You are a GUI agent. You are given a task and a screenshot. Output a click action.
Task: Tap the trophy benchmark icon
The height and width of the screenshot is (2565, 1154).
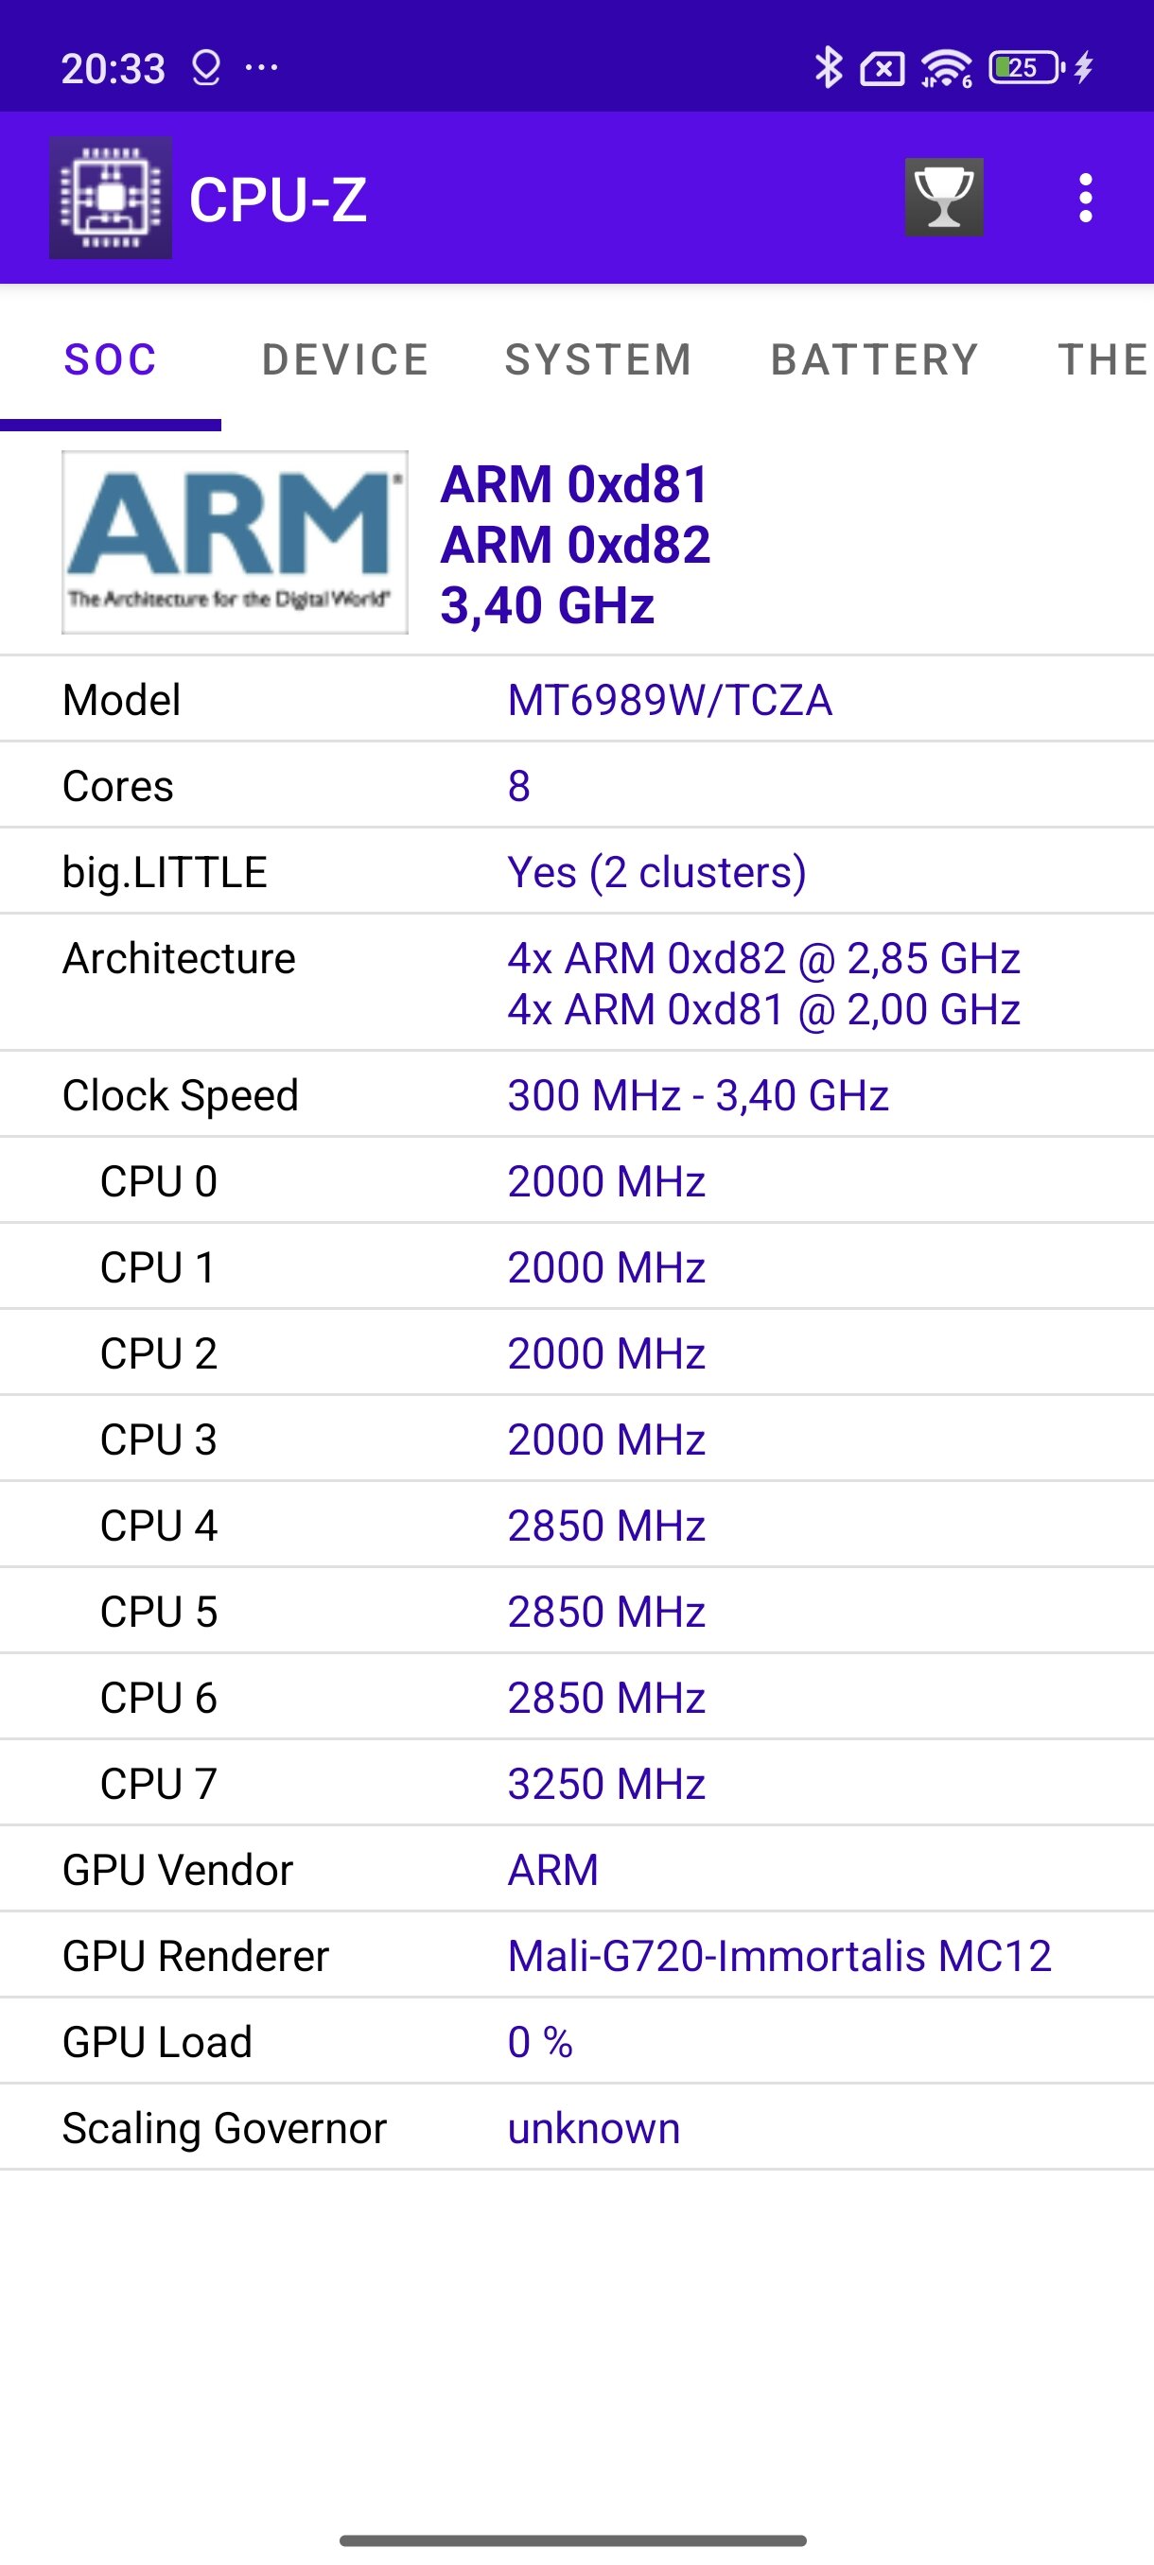coord(944,197)
